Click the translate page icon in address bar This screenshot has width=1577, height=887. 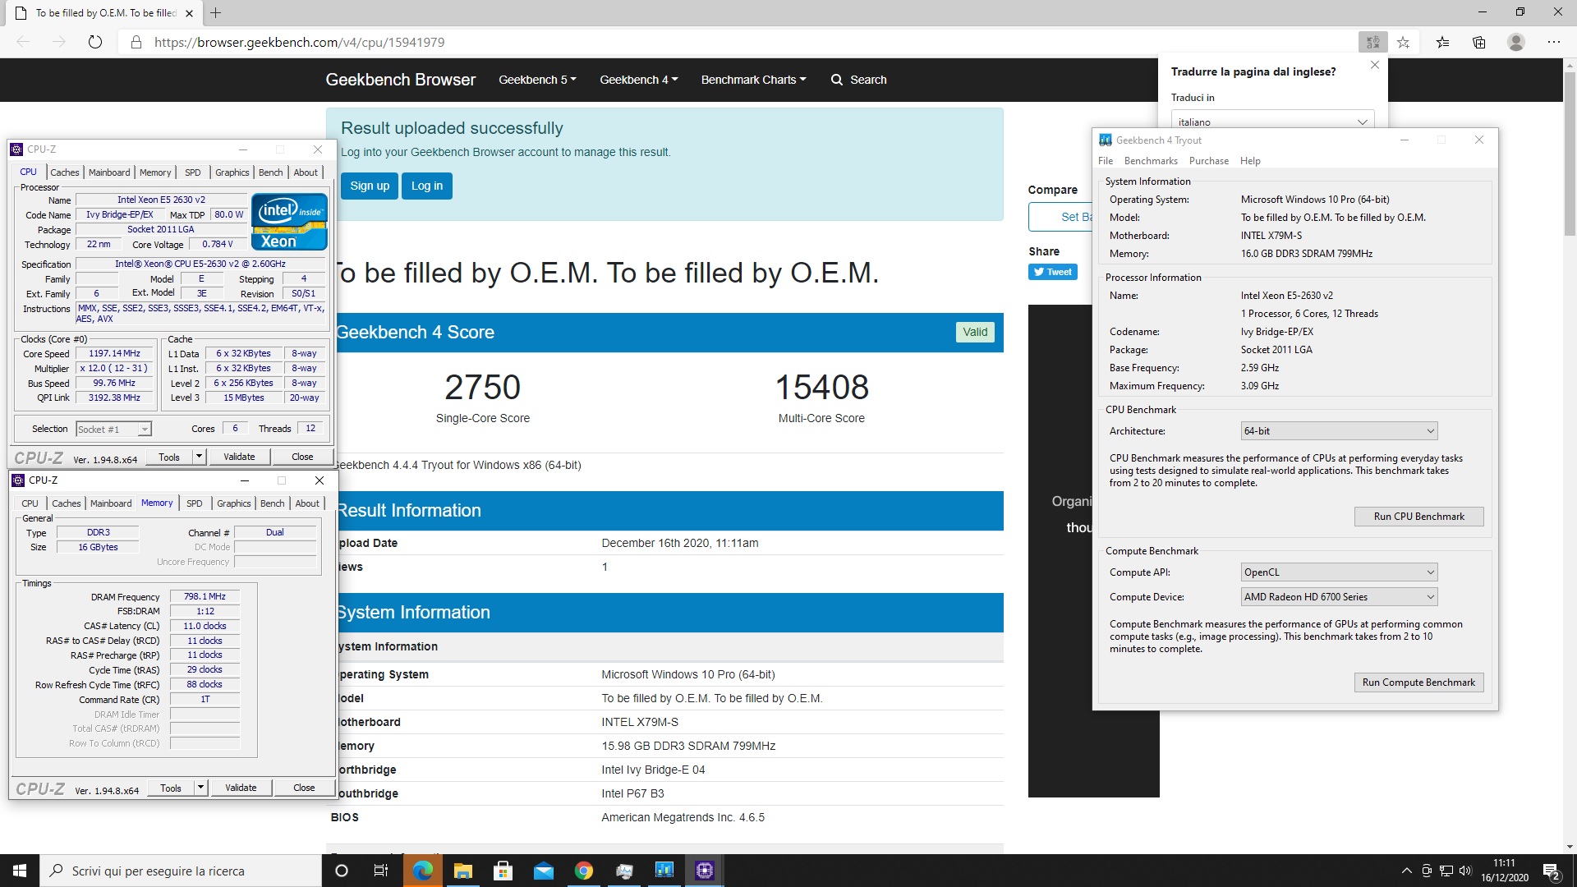[x=1372, y=42]
